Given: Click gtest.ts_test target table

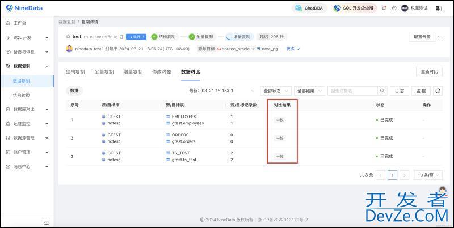Looking at the screenshot, I should tap(184, 160).
